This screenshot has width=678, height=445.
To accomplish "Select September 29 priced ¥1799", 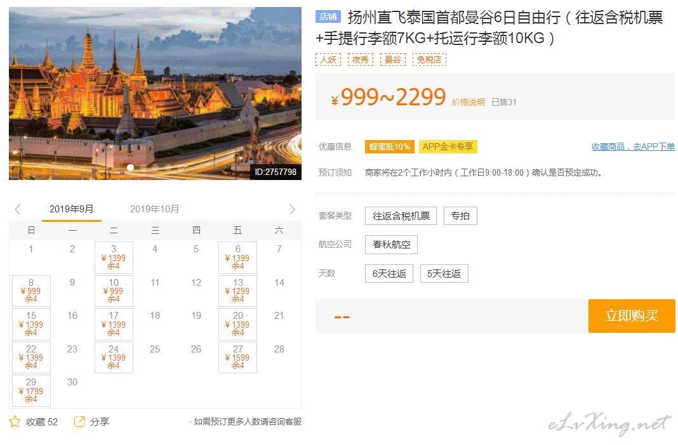I will pos(31,390).
